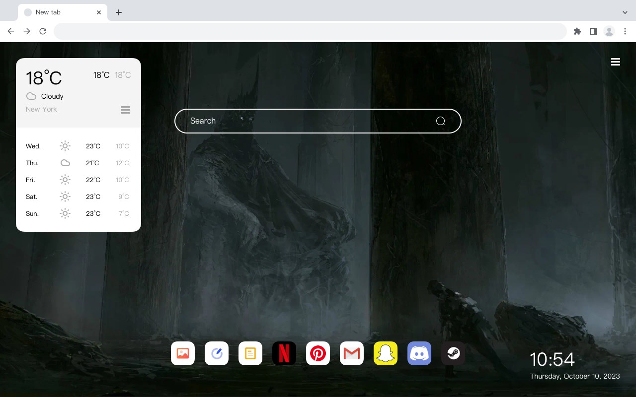Open the Gmail shortcut
The image size is (636, 397).
(352, 353)
